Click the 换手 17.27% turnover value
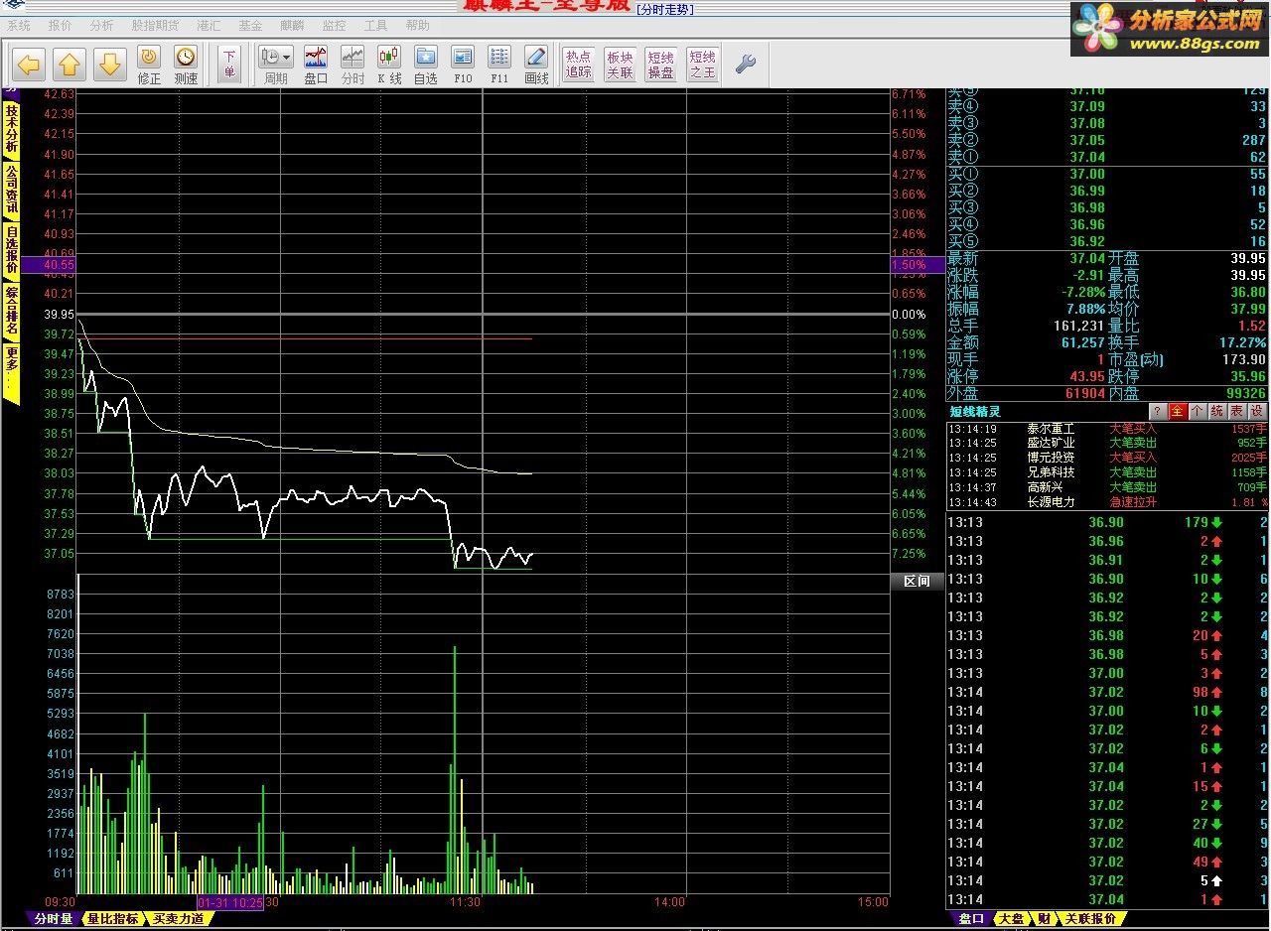Image resolution: width=1271 pixels, height=931 pixels. [1242, 342]
